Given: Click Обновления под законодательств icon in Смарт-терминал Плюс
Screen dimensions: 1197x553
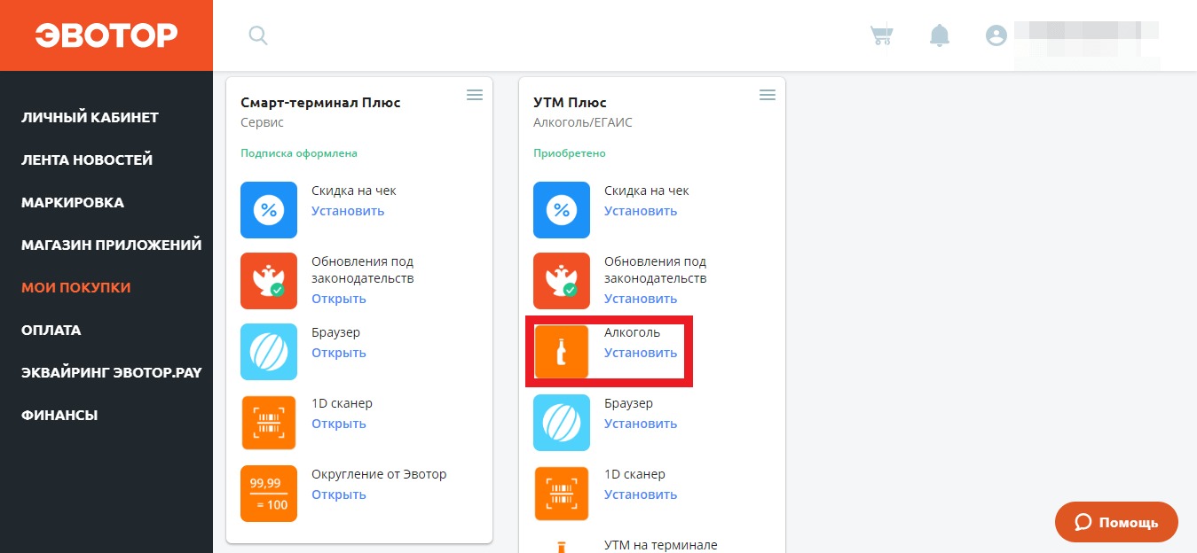Looking at the screenshot, I should pyautogui.click(x=269, y=281).
